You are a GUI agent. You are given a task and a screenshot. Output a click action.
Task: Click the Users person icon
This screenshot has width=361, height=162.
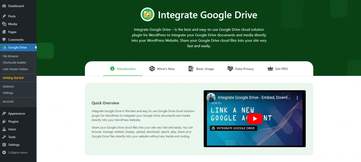pos(4,129)
